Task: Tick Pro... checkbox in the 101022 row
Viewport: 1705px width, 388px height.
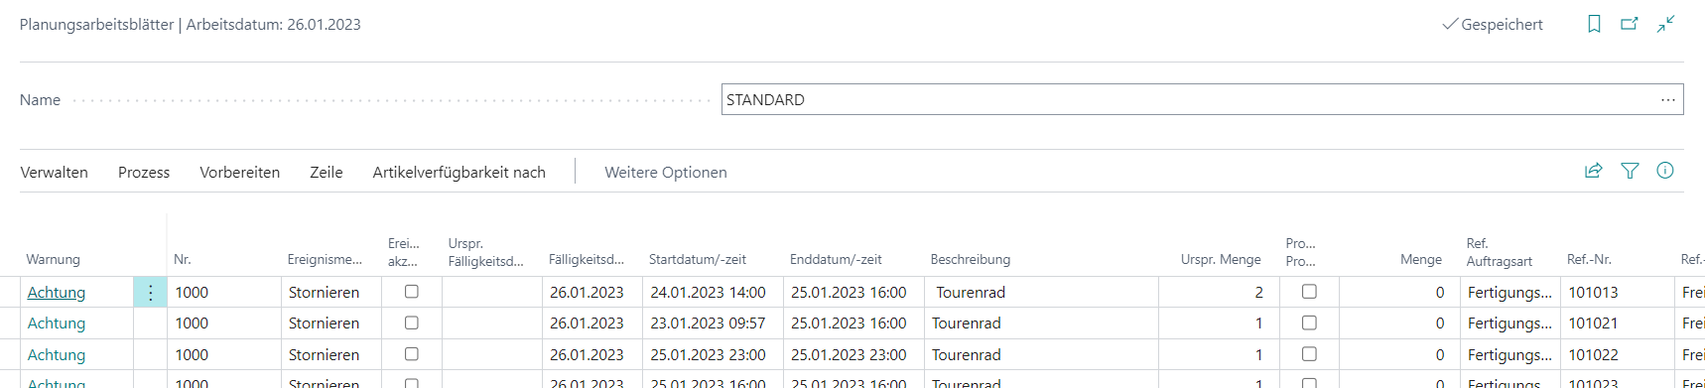Action: coord(1309,354)
